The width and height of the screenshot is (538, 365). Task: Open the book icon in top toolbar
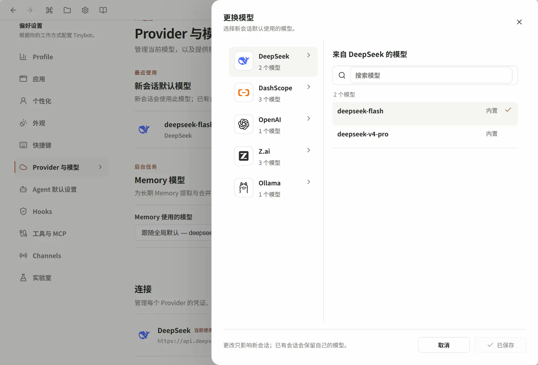point(103,10)
